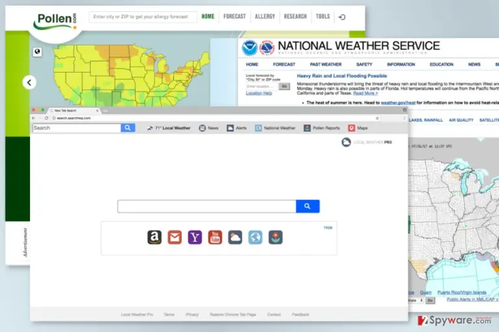The height and width of the screenshot is (332, 499).
Task: Open the News toolbar item
Action: coord(209,128)
